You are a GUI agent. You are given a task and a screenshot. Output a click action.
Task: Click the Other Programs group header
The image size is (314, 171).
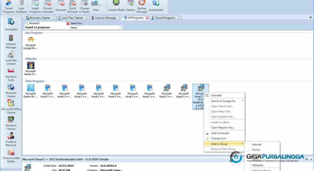[34, 81]
